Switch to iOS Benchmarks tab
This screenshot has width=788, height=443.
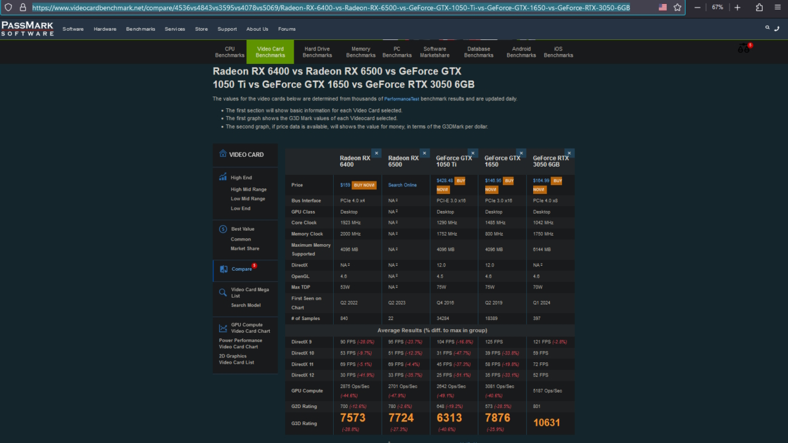point(558,52)
